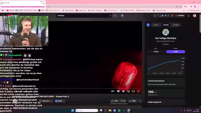This screenshot has height=113, width=201.
Task: Open more actions three-dot menu
Action: coord(140,101)
